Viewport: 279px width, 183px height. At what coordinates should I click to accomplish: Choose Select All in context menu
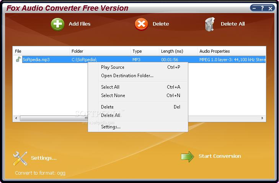[138, 87]
